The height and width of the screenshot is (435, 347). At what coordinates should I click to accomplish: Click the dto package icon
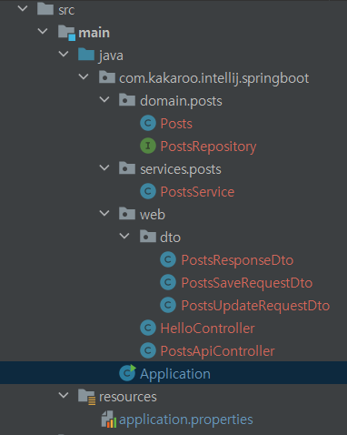(148, 237)
